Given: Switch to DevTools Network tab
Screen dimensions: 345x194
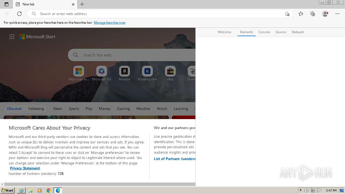Looking at the screenshot, I should pyautogui.click(x=298, y=32).
